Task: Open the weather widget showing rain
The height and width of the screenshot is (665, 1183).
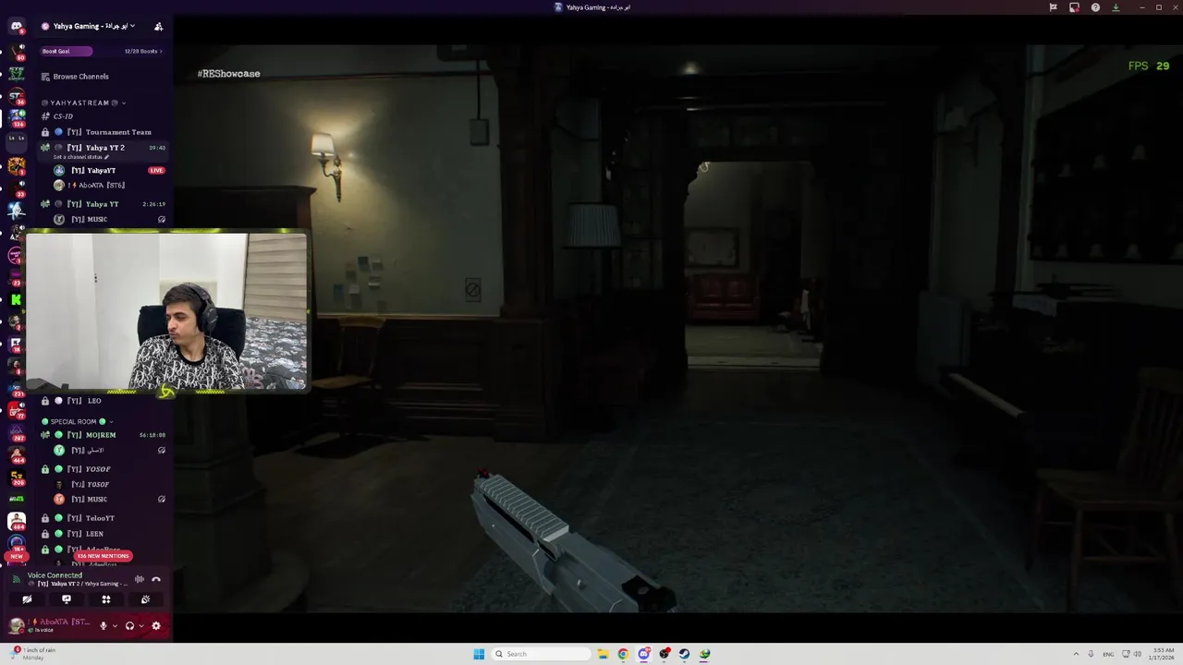Action: 34,653
